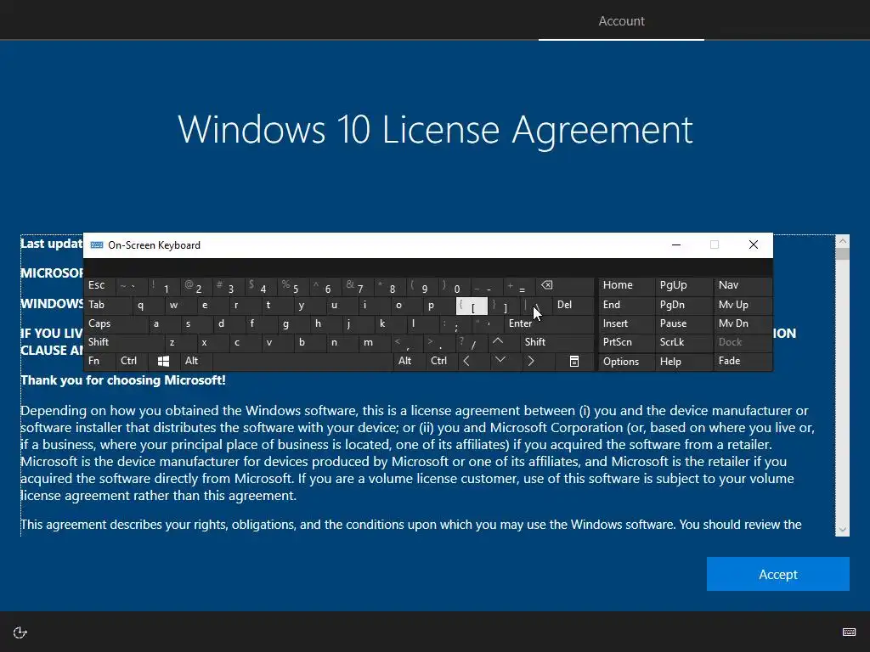Click the PgDn key
Image resolution: width=870 pixels, height=652 pixels.
684,305
